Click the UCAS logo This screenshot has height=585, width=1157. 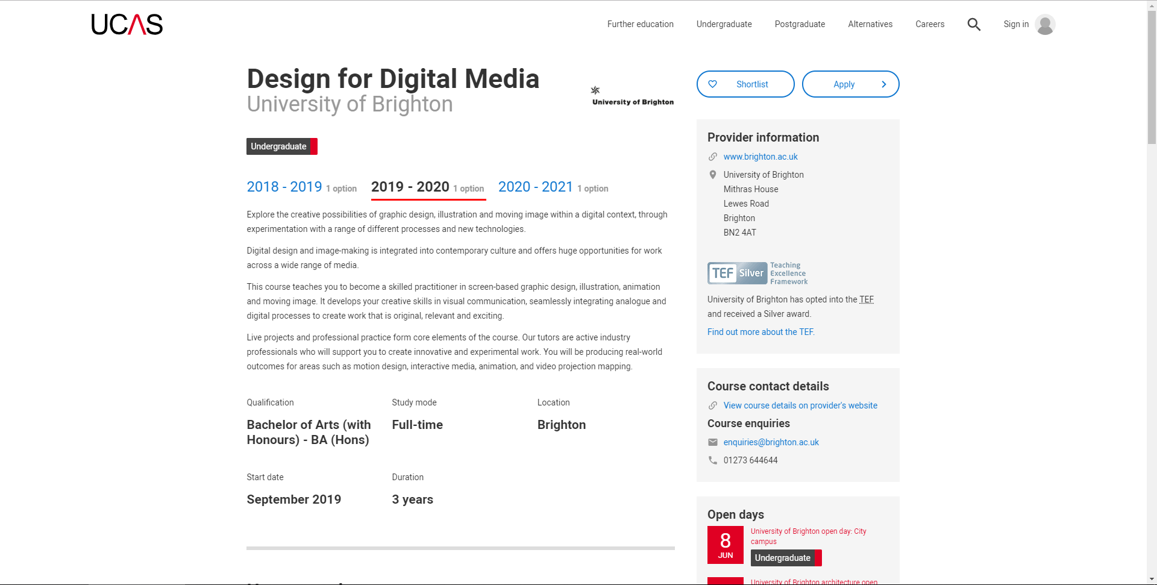click(127, 25)
